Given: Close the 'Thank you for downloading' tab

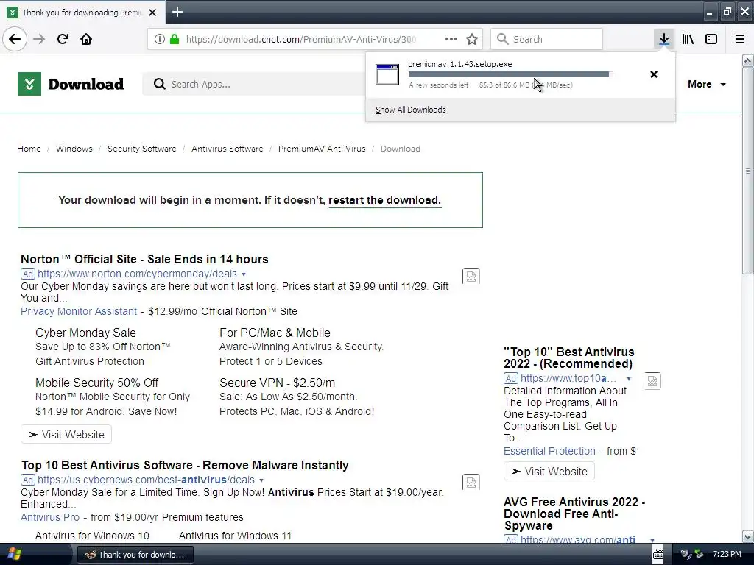Looking at the screenshot, I should click(x=152, y=13).
